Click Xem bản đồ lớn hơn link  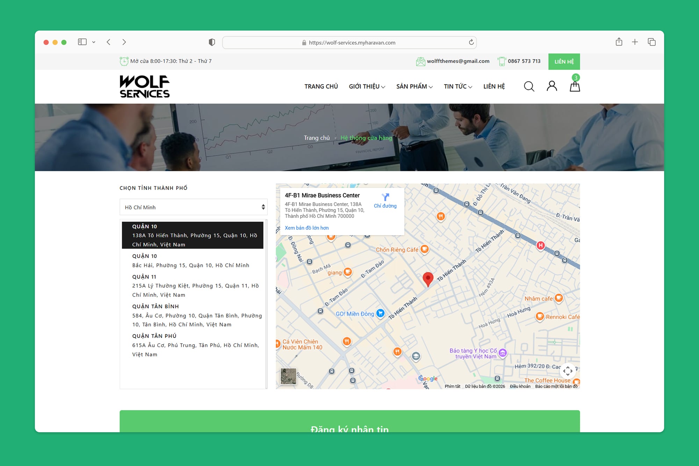(x=307, y=228)
